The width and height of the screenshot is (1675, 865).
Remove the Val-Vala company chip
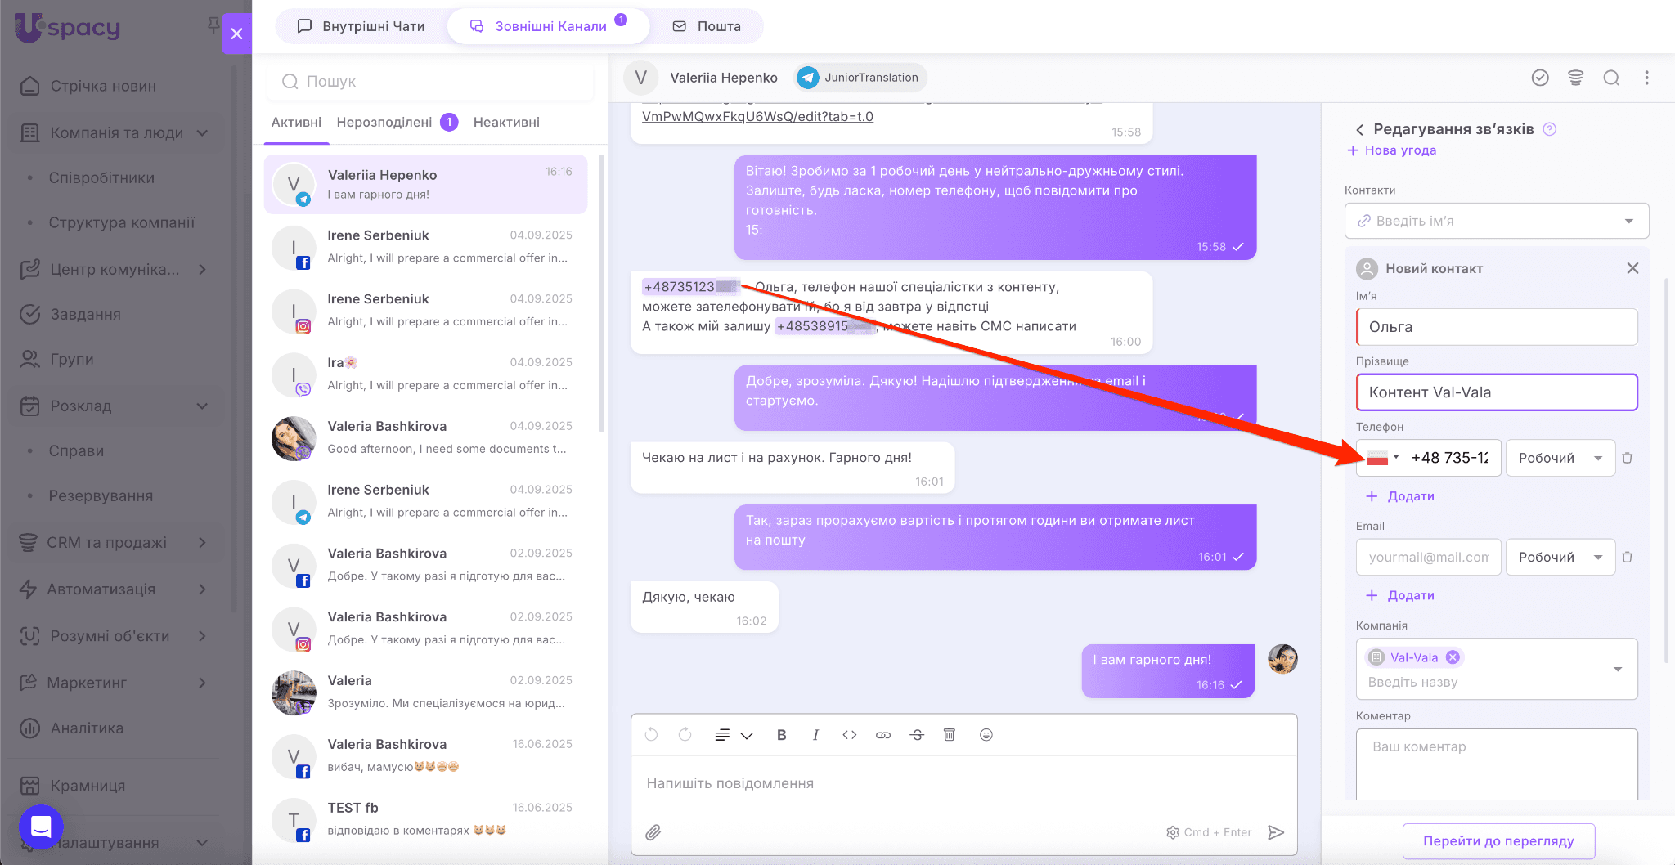tap(1453, 657)
